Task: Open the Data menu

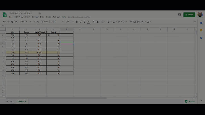Action: coord(42,17)
